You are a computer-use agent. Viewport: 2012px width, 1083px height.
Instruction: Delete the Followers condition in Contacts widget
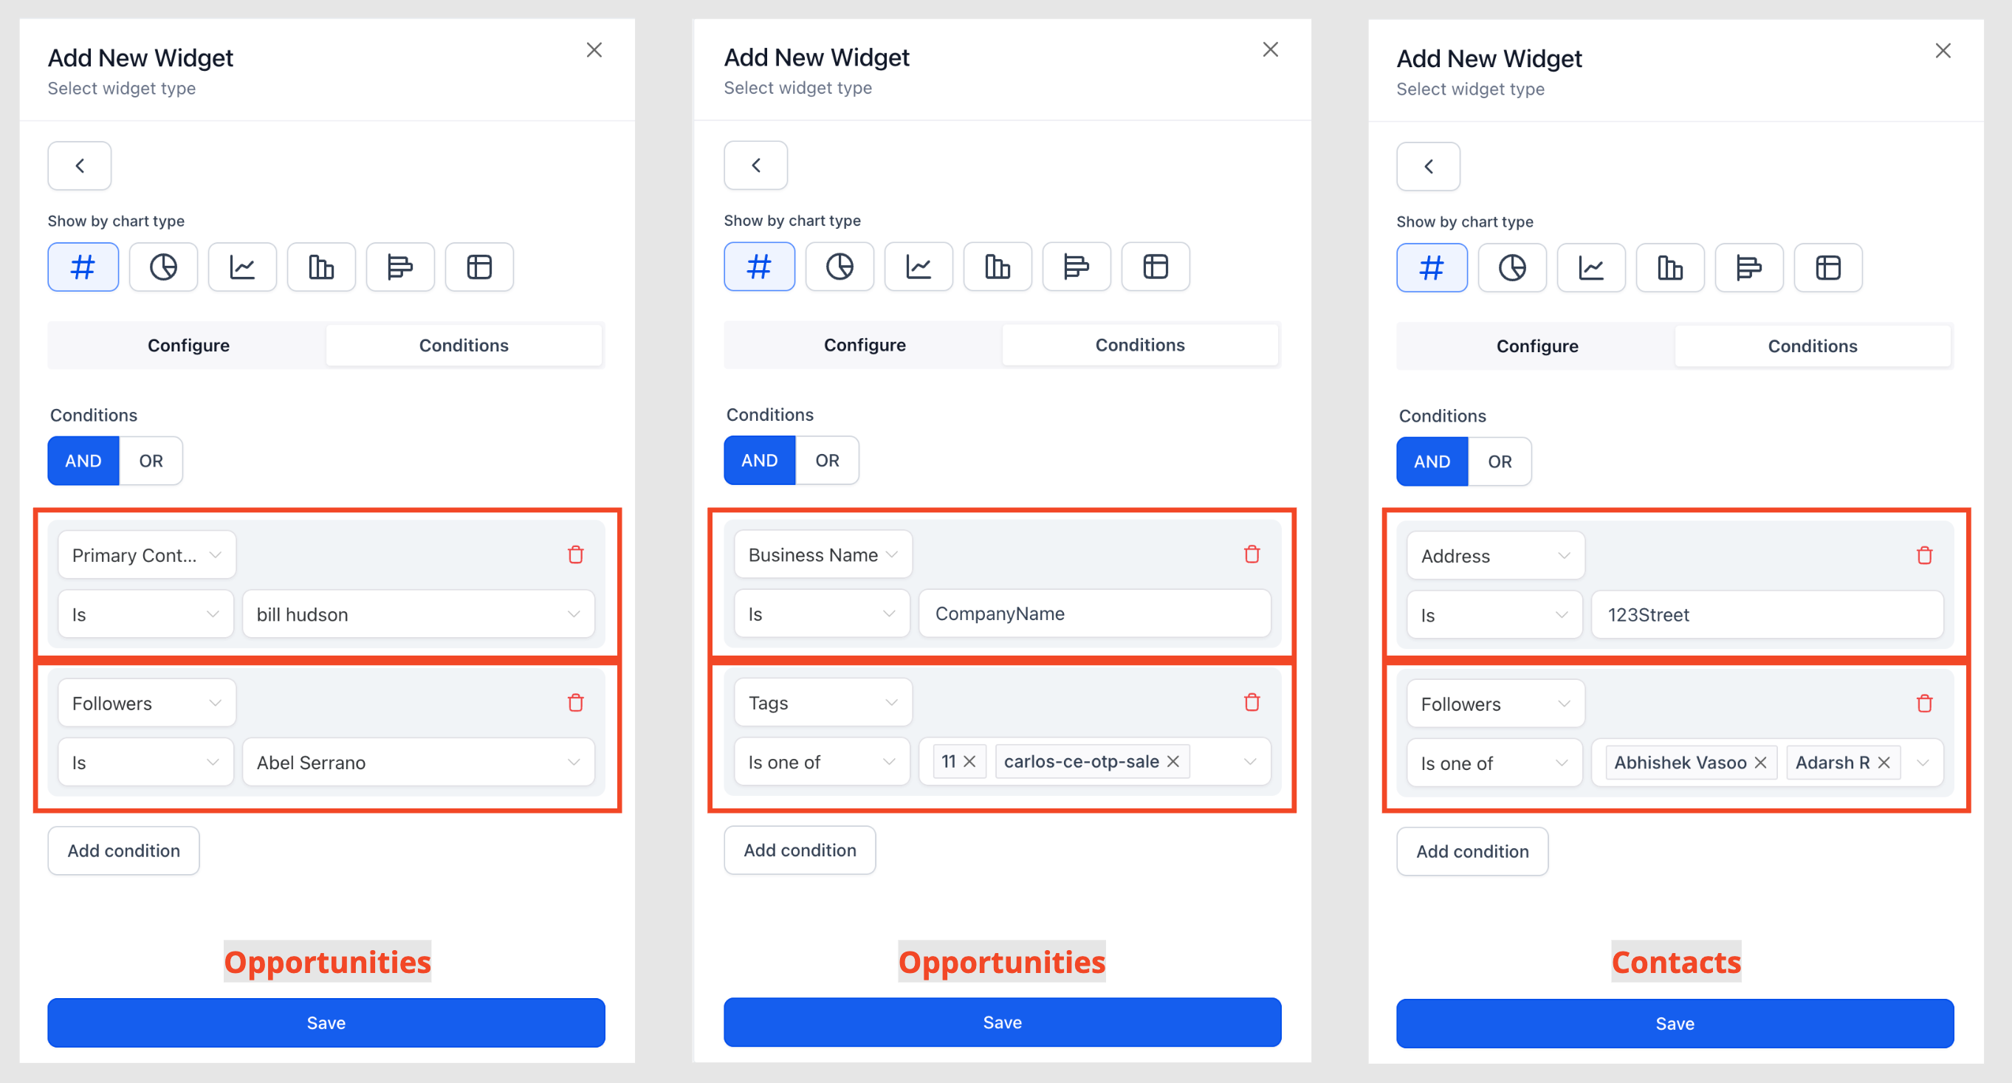pyautogui.click(x=1925, y=703)
